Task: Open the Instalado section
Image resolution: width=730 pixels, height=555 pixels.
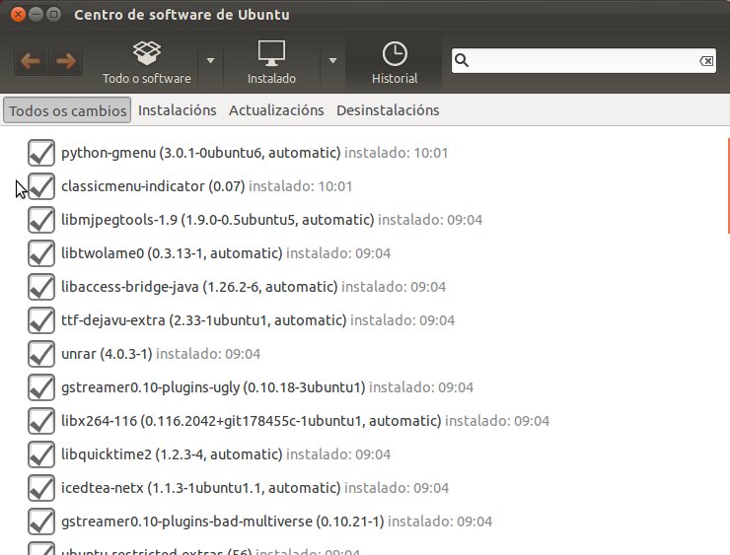Action: coord(271,62)
